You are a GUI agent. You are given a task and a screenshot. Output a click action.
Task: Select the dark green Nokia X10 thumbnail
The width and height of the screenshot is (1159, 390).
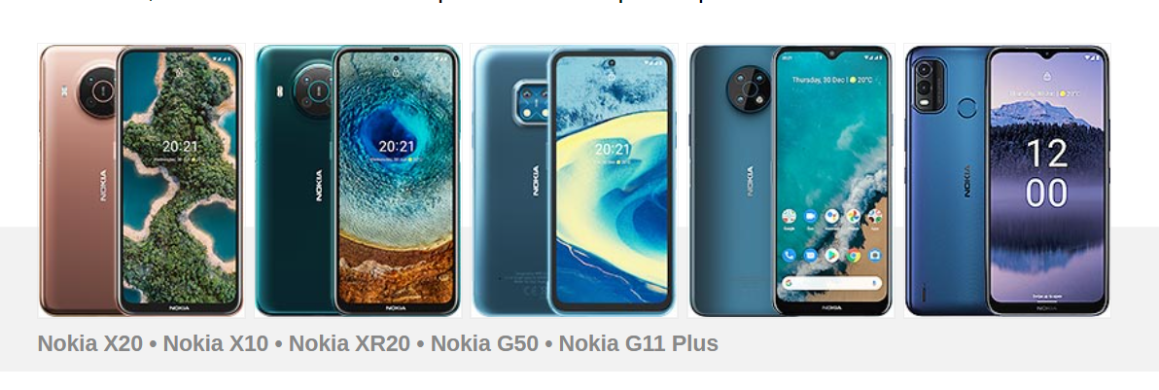358,181
